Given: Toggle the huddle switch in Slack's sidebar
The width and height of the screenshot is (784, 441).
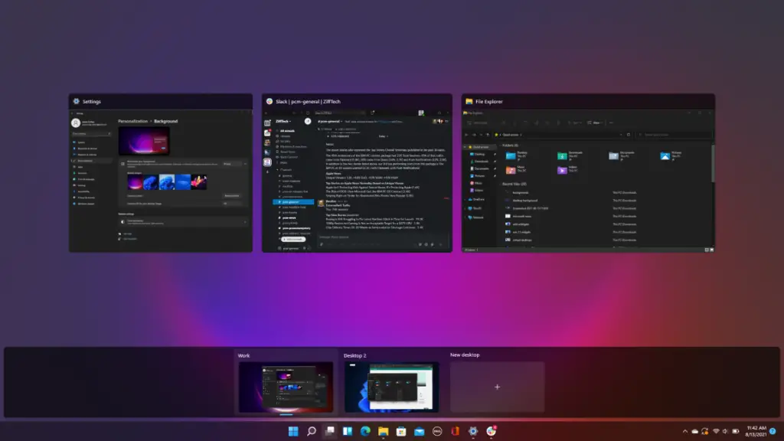Looking at the screenshot, I should 304,249.
